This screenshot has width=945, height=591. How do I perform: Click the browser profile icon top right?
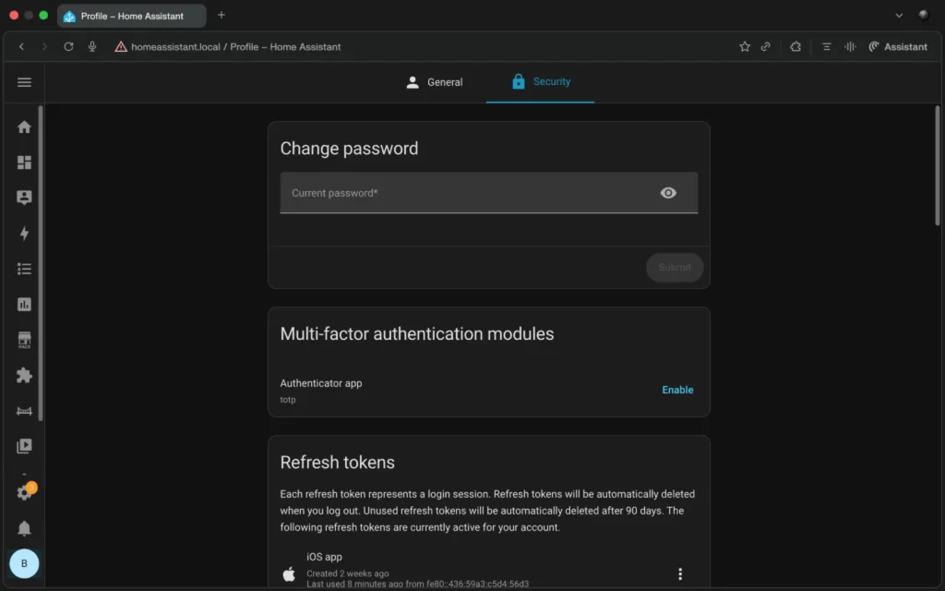pyautogui.click(x=923, y=16)
